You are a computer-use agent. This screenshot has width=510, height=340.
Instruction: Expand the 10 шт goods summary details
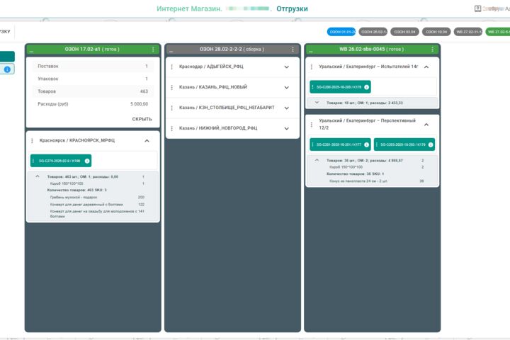coord(317,103)
